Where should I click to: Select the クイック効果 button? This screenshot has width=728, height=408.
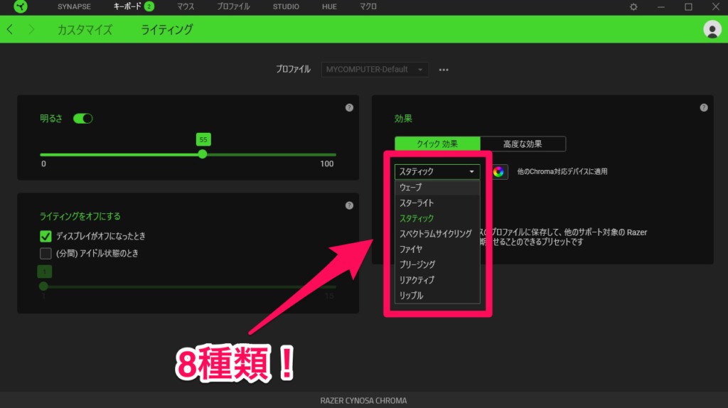[437, 144]
